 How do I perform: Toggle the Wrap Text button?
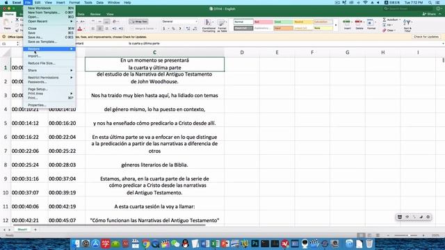coord(139,22)
